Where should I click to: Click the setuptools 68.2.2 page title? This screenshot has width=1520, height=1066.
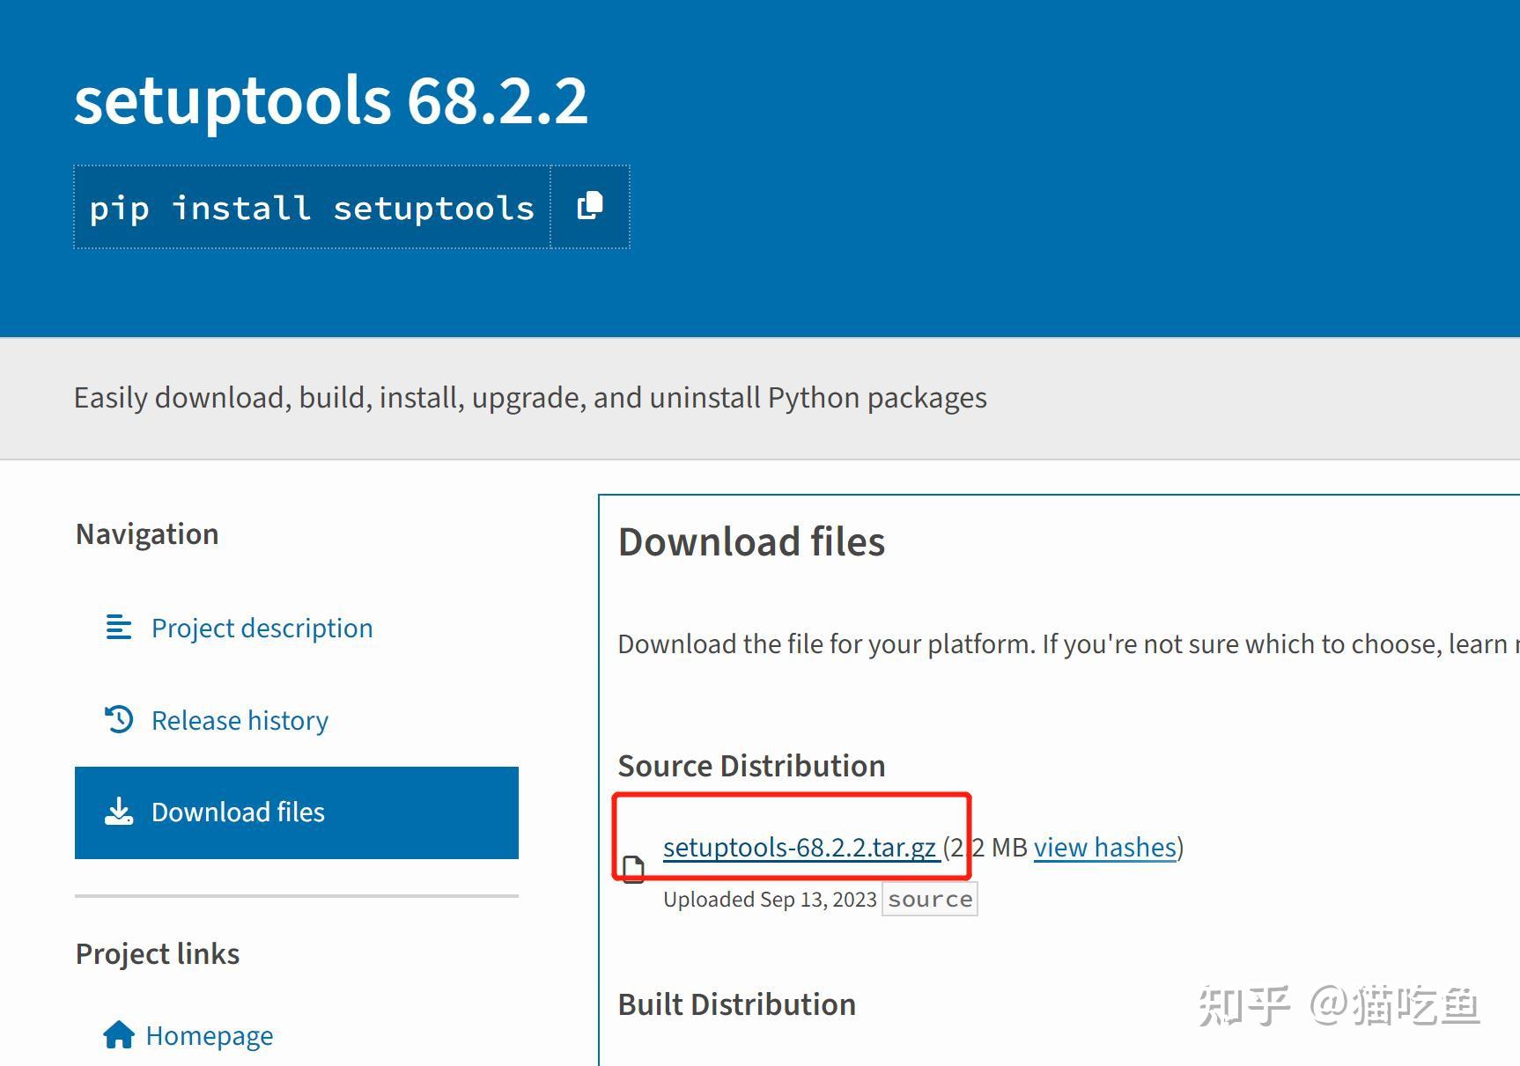coord(330,101)
